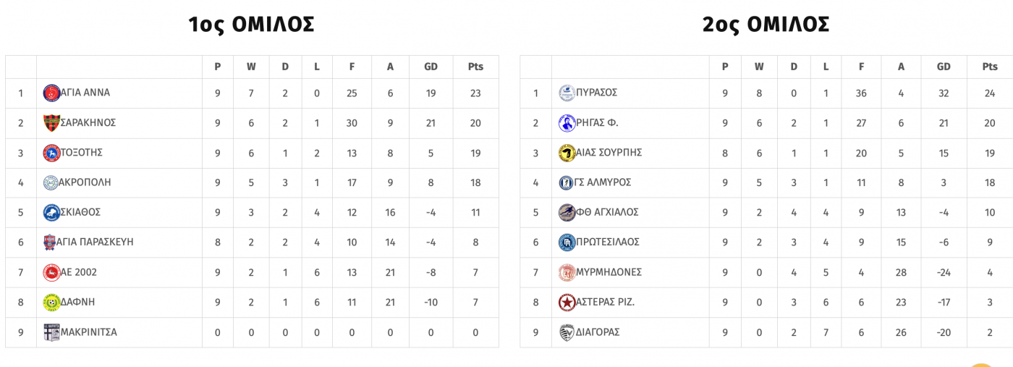Click the ΠΥΡΑΣΟΣ team logo
This screenshot has width=1013, height=367.
pos(567,93)
